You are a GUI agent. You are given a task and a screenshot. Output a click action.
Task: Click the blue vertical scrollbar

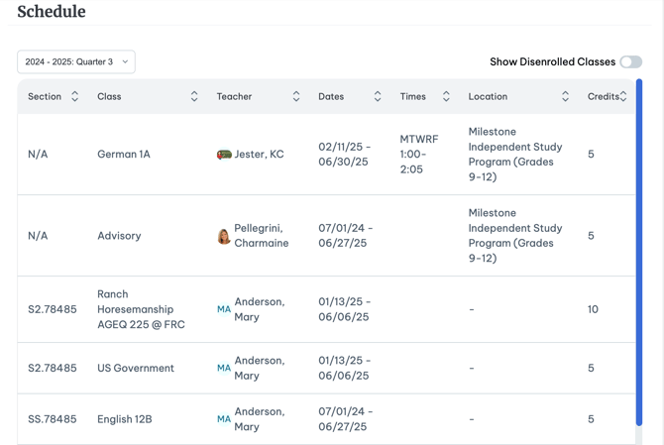pos(639,253)
